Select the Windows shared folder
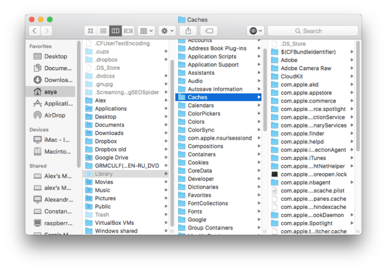The width and height of the screenshot is (387, 271). pos(126,231)
